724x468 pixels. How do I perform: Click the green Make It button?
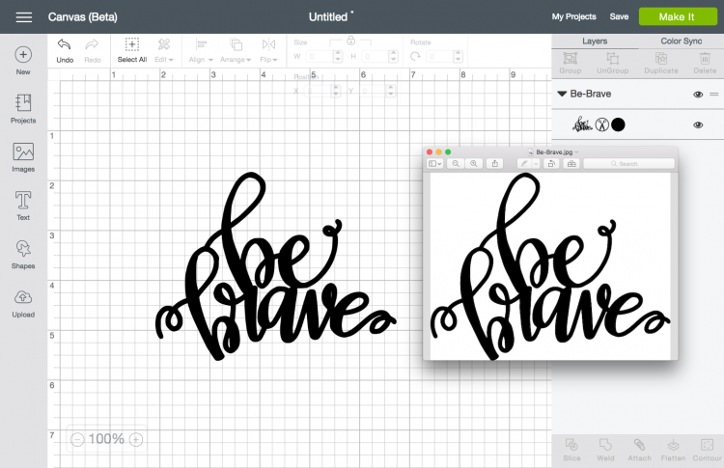678,16
